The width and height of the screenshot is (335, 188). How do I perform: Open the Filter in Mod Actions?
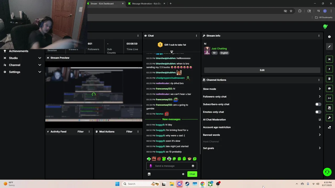(x=129, y=132)
